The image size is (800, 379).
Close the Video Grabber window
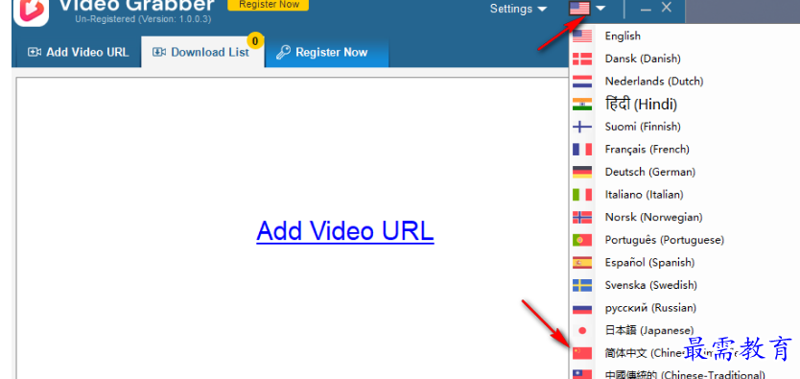coord(667,7)
